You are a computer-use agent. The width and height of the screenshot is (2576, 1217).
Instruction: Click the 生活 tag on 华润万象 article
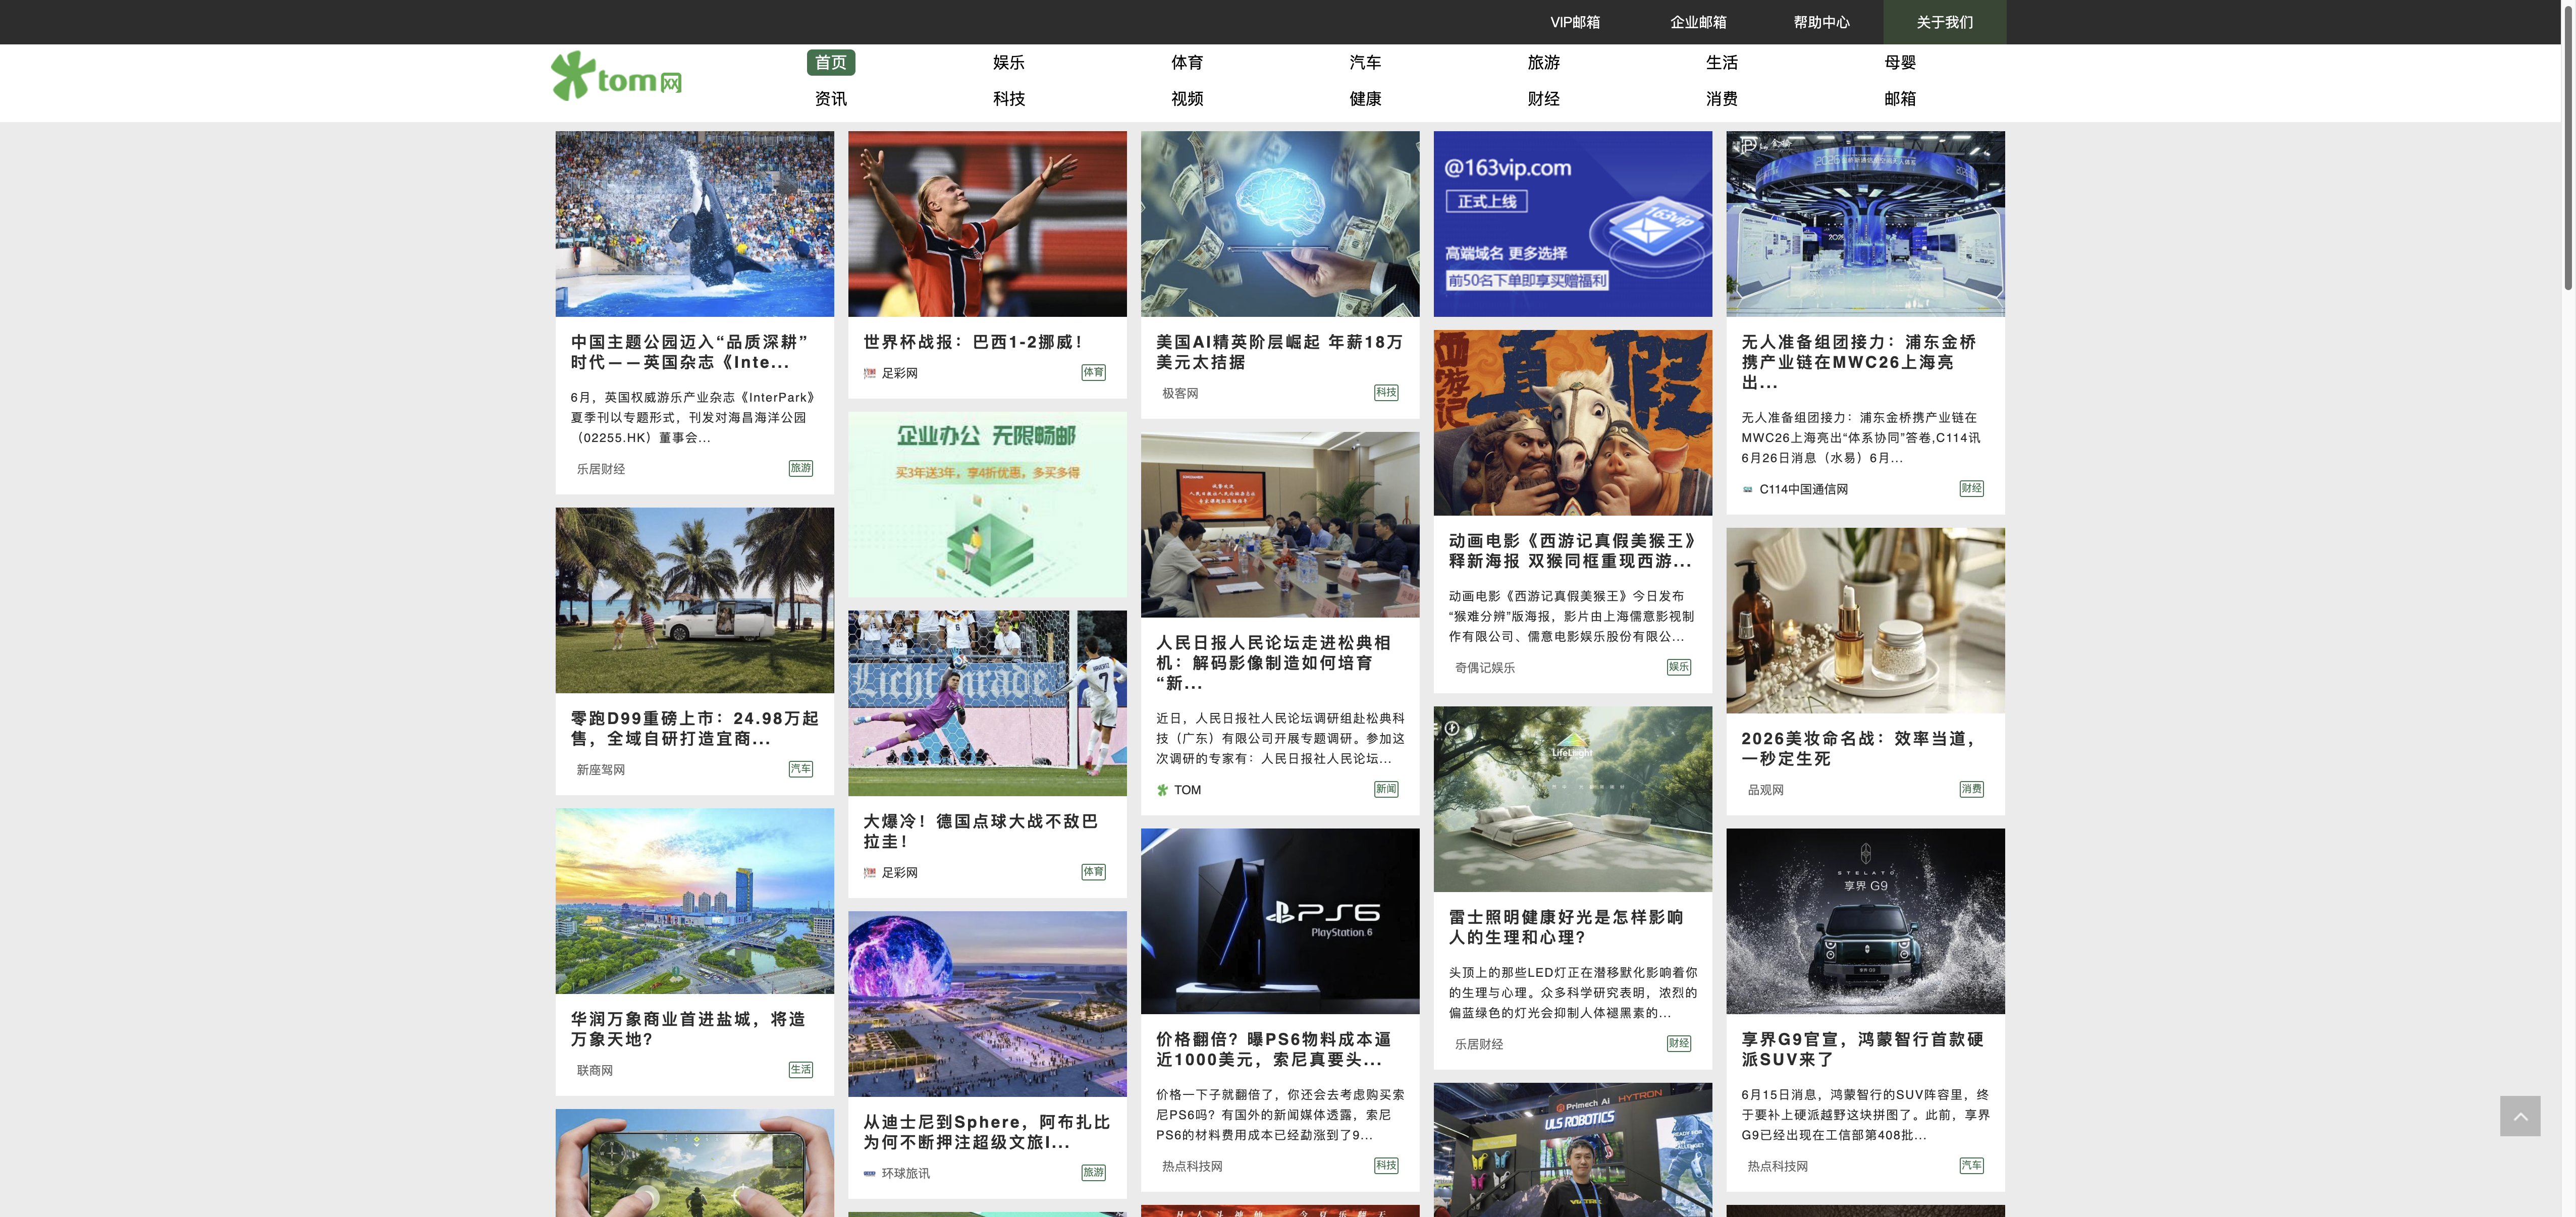tap(800, 1069)
